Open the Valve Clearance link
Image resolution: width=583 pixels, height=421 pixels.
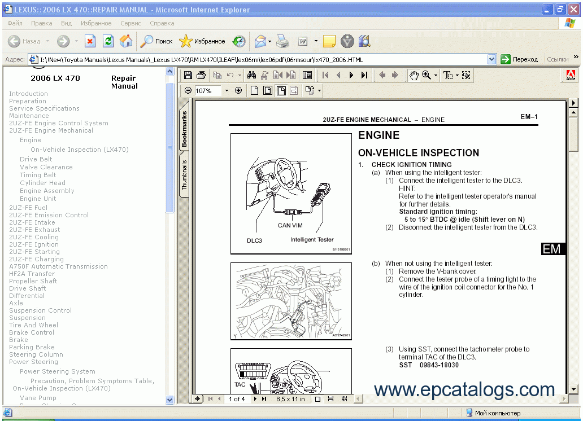pos(46,167)
